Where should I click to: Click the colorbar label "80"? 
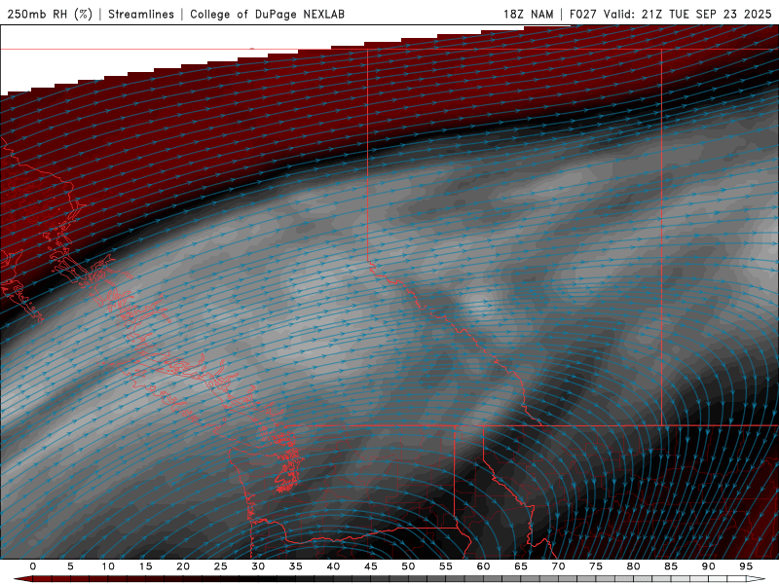pos(633,566)
